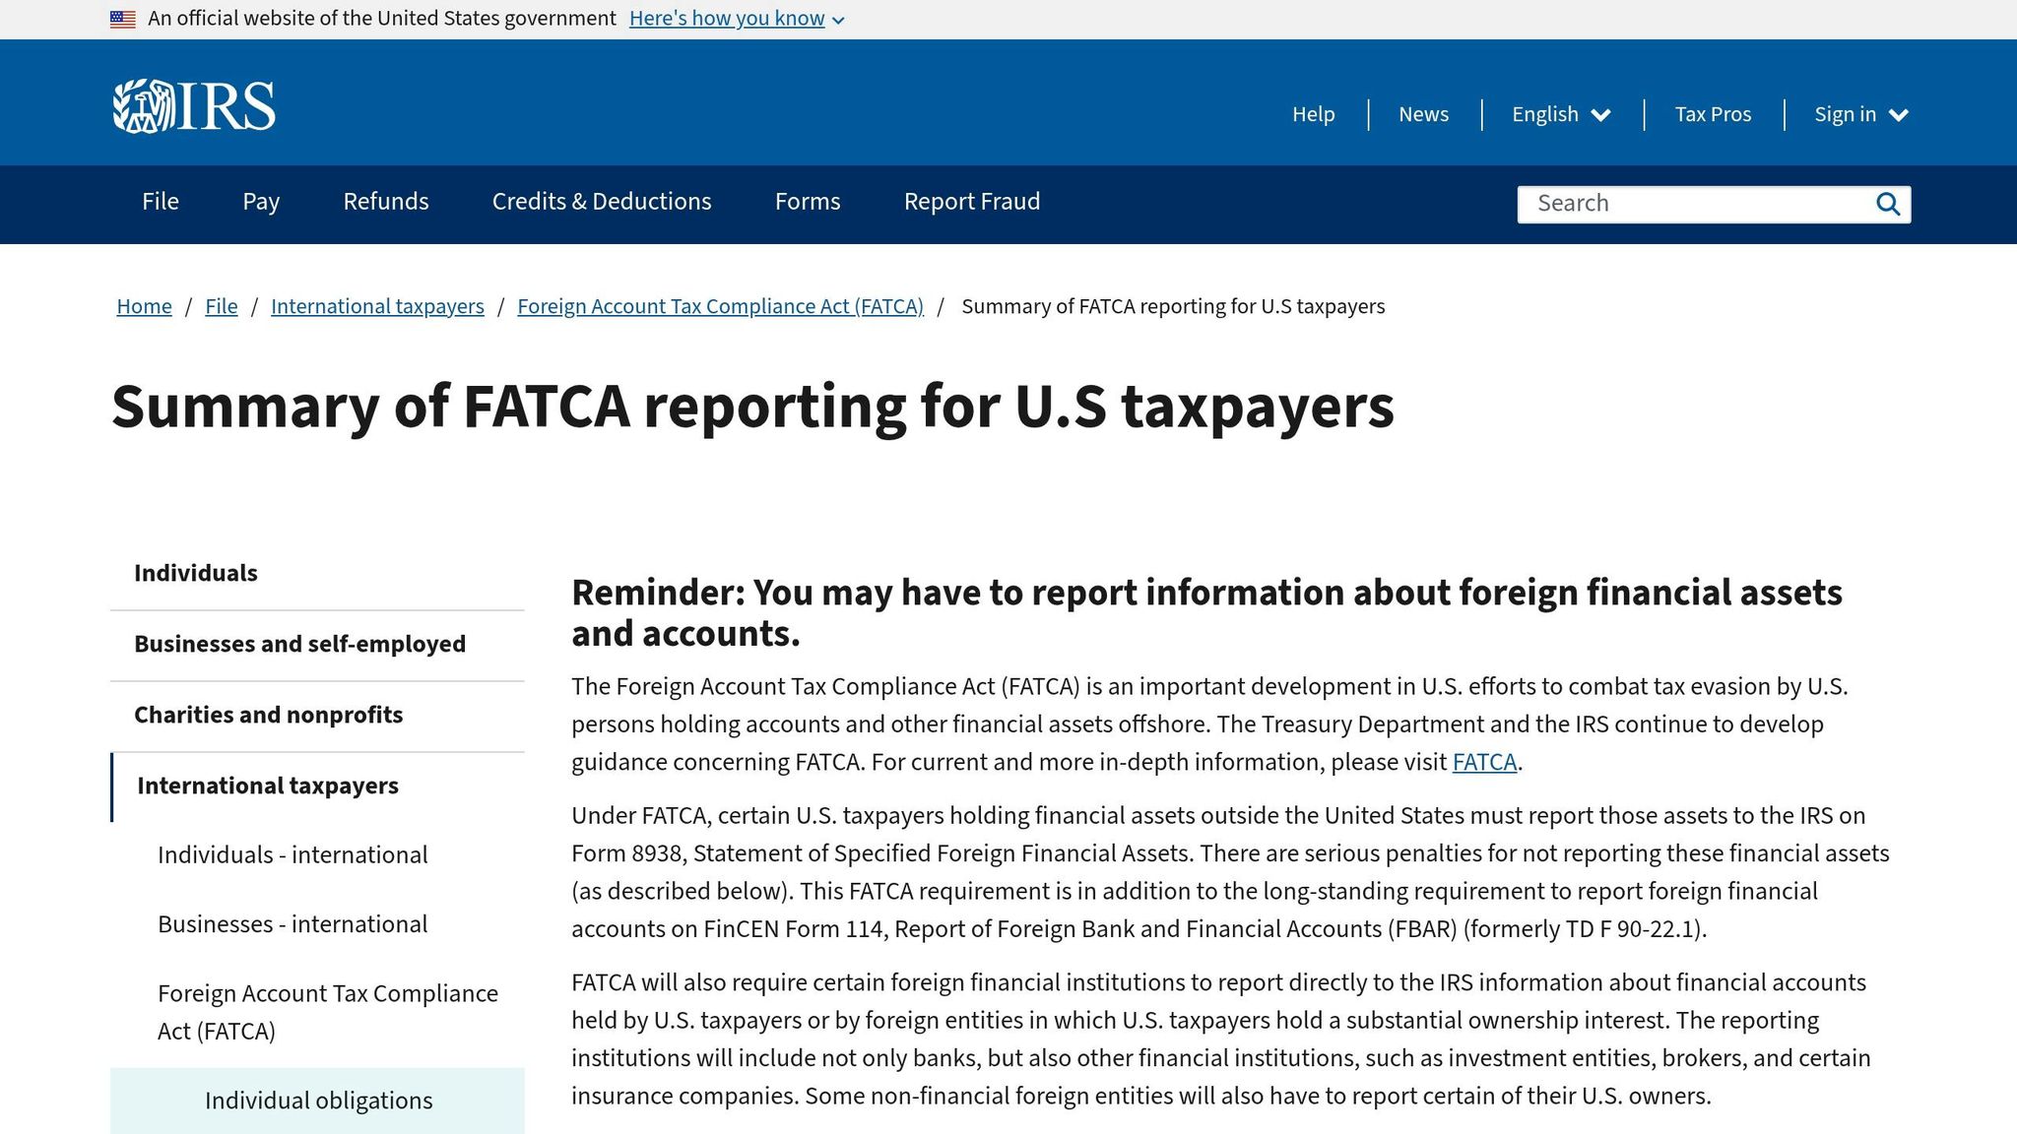Click current breadcrumb "Summary of FATCA reporting for U.S taxpayers"

[x=1173, y=306]
